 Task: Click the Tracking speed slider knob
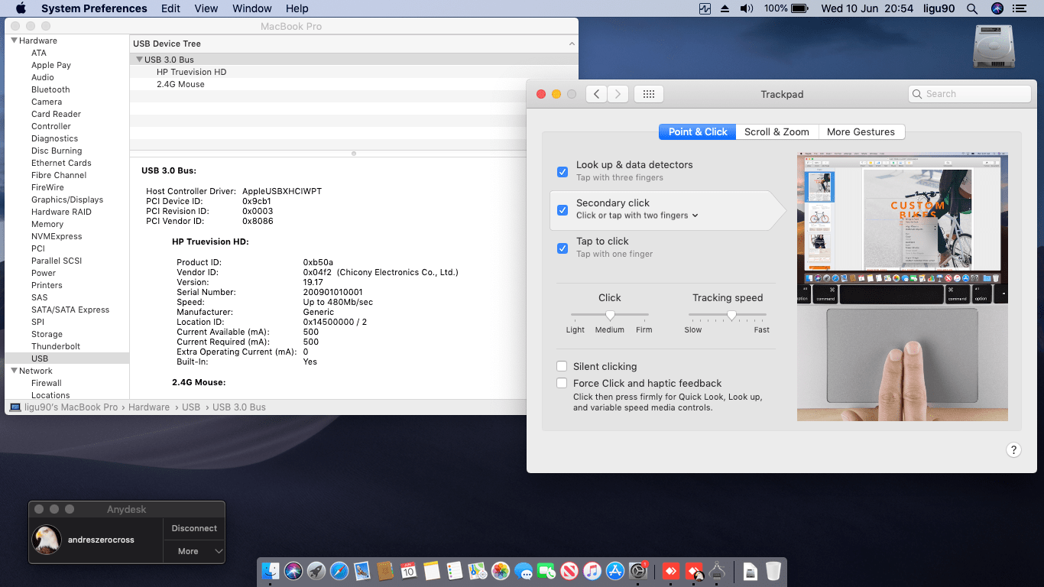pos(731,315)
